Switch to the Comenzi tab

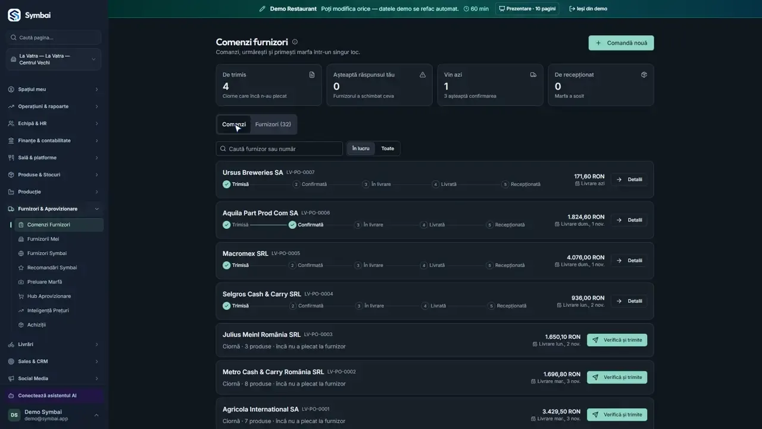click(x=234, y=125)
